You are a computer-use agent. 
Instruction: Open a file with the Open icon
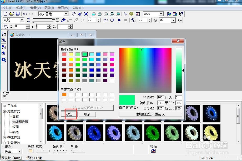point(12,14)
